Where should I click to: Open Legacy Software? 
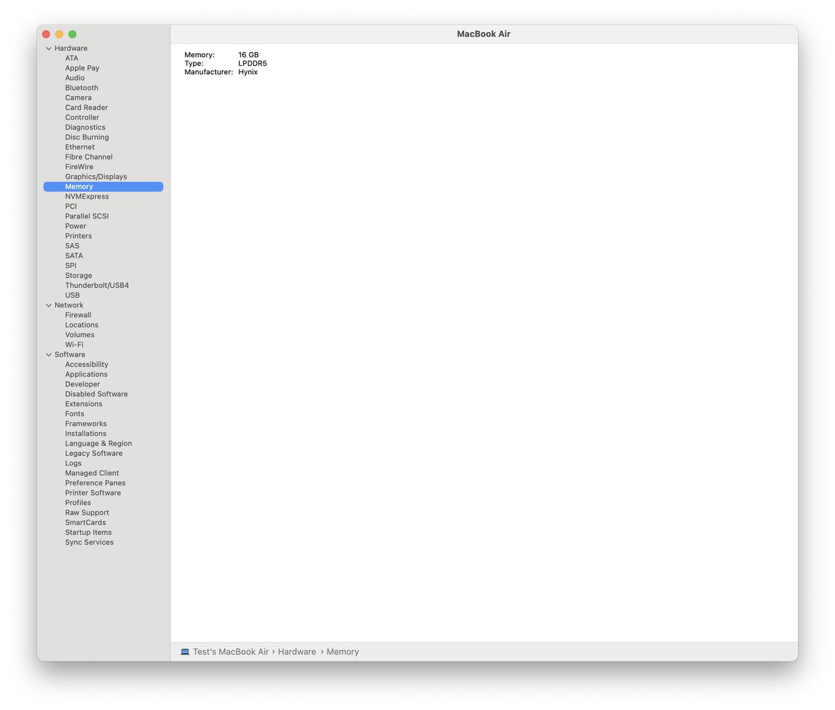pos(93,453)
